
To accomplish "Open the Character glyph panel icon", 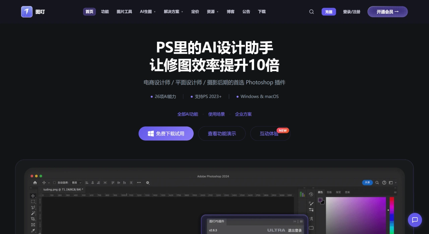I will coord(311,219).
